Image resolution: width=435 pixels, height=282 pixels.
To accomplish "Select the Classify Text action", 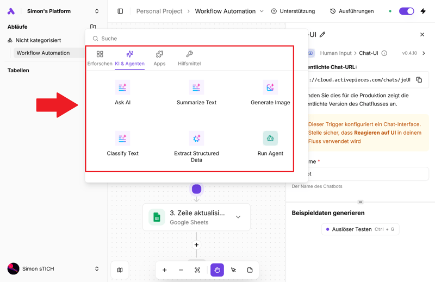I will click(x=122, y=143).
